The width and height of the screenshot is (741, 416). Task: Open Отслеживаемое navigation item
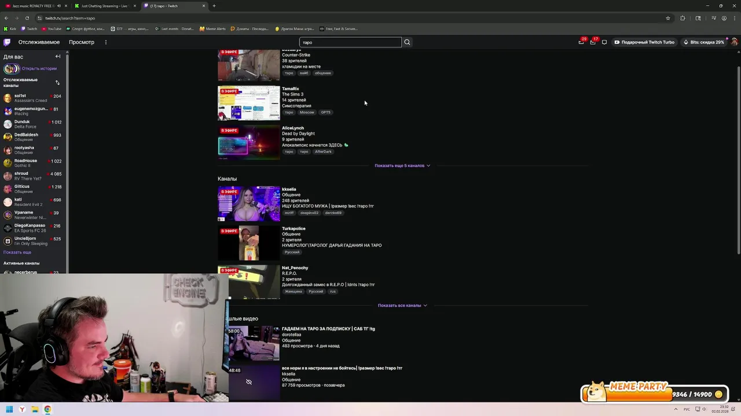[x=39, y=42]
